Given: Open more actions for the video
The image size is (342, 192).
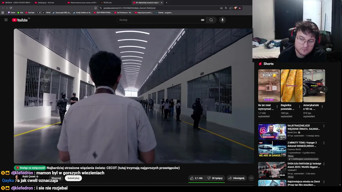Looking at the screenshot, I should pyautogui.click(x=251, y=178).
